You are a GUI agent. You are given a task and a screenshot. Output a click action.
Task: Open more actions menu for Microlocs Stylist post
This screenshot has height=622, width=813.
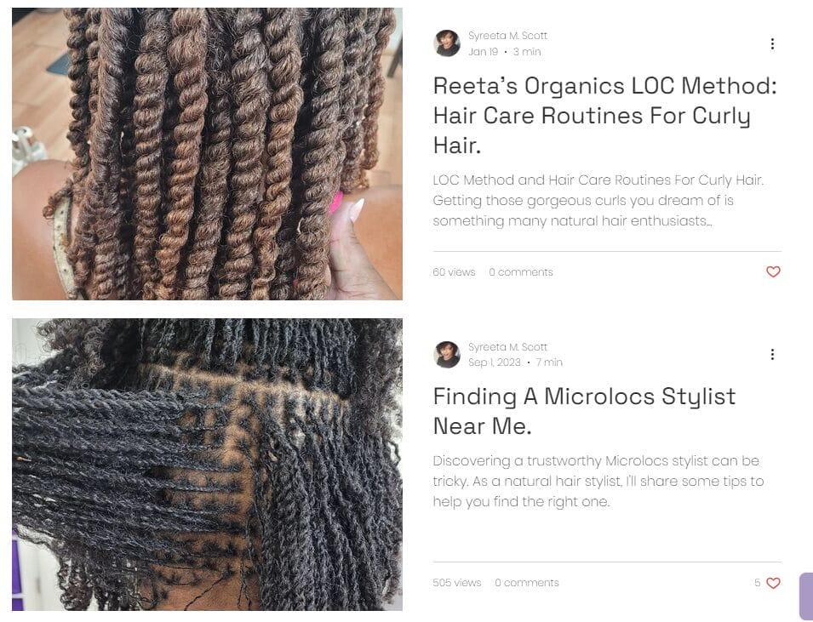tap(772, 355)
